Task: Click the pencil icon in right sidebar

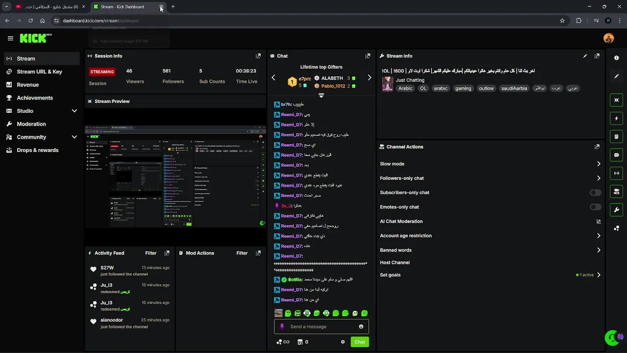Action: coord(616,76)
